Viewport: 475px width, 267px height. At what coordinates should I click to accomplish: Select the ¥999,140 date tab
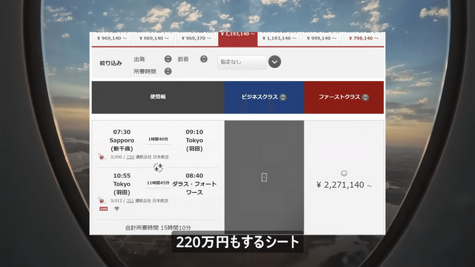(321, 39)
